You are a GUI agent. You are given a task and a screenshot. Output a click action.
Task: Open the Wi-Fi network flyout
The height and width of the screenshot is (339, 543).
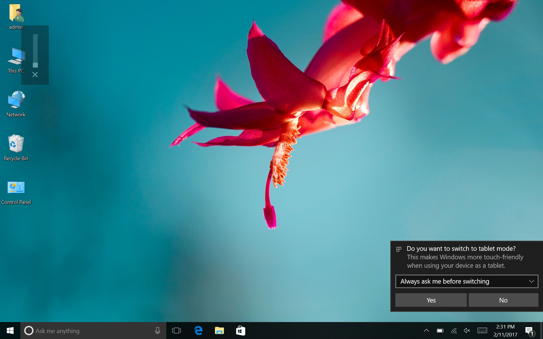[454, 331]
